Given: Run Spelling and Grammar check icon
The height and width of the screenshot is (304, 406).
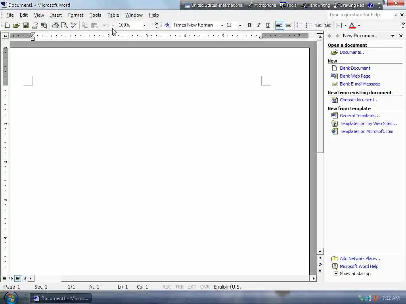Looking at the screenshot, I should [73, 25].
